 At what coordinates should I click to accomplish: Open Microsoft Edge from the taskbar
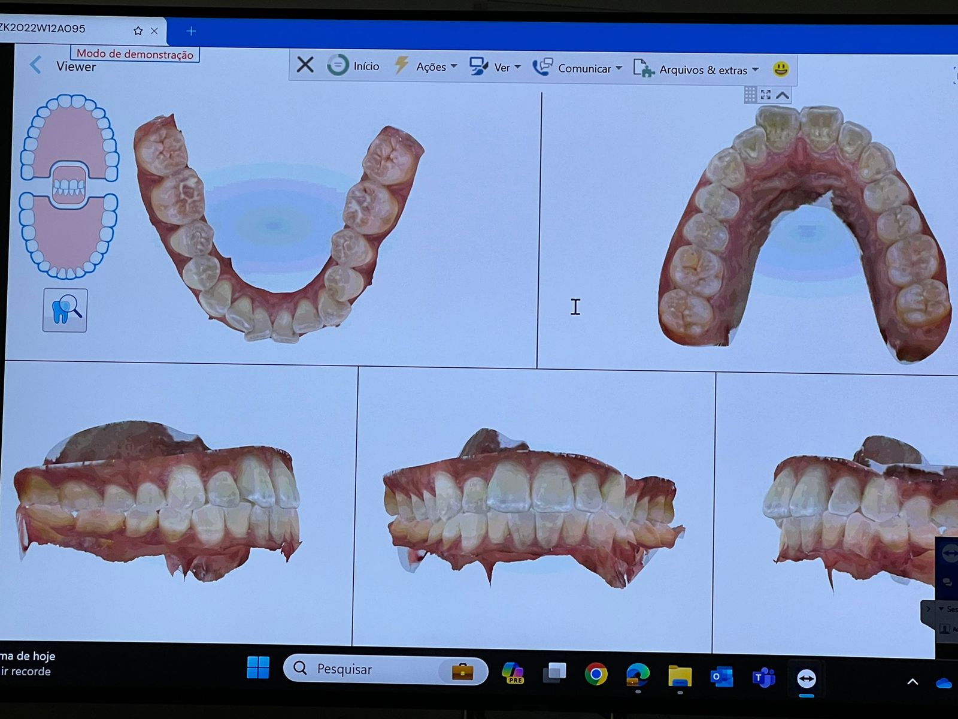[638, 675]
